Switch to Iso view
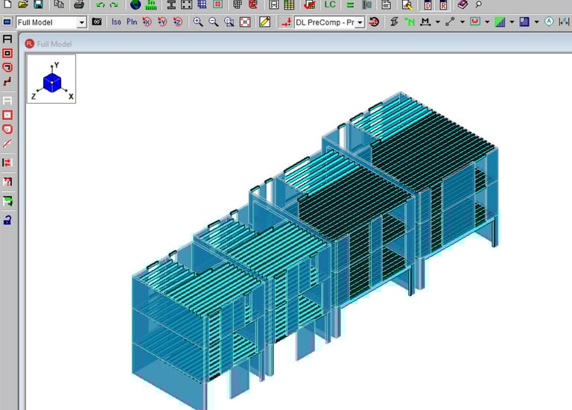This screenshot has height=410, width=572. coord(116,22)
